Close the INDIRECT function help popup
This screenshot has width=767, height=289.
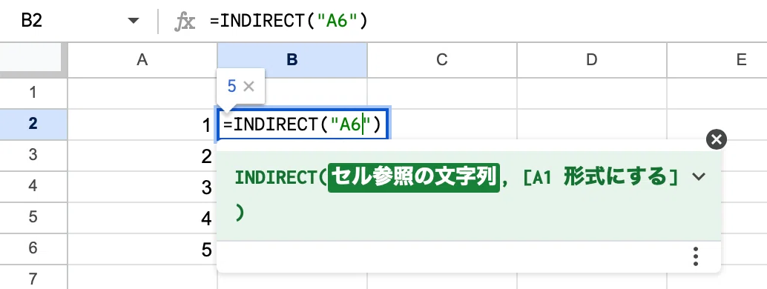coord(716,140)
